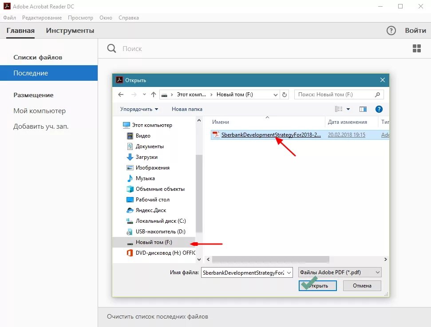Go back with the left arrow in Открыть dialog
Viewport: 431px width, 327px height.
point(121,95)
